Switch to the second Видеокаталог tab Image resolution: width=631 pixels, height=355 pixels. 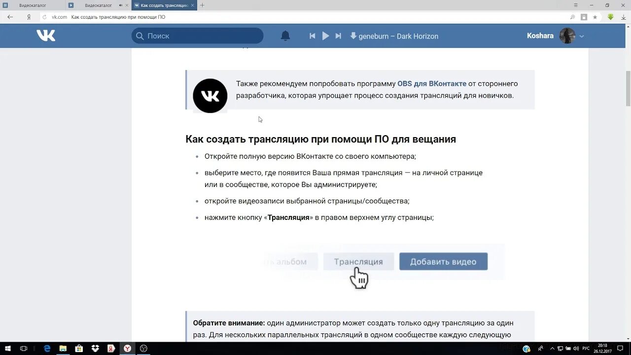[98, 5]
